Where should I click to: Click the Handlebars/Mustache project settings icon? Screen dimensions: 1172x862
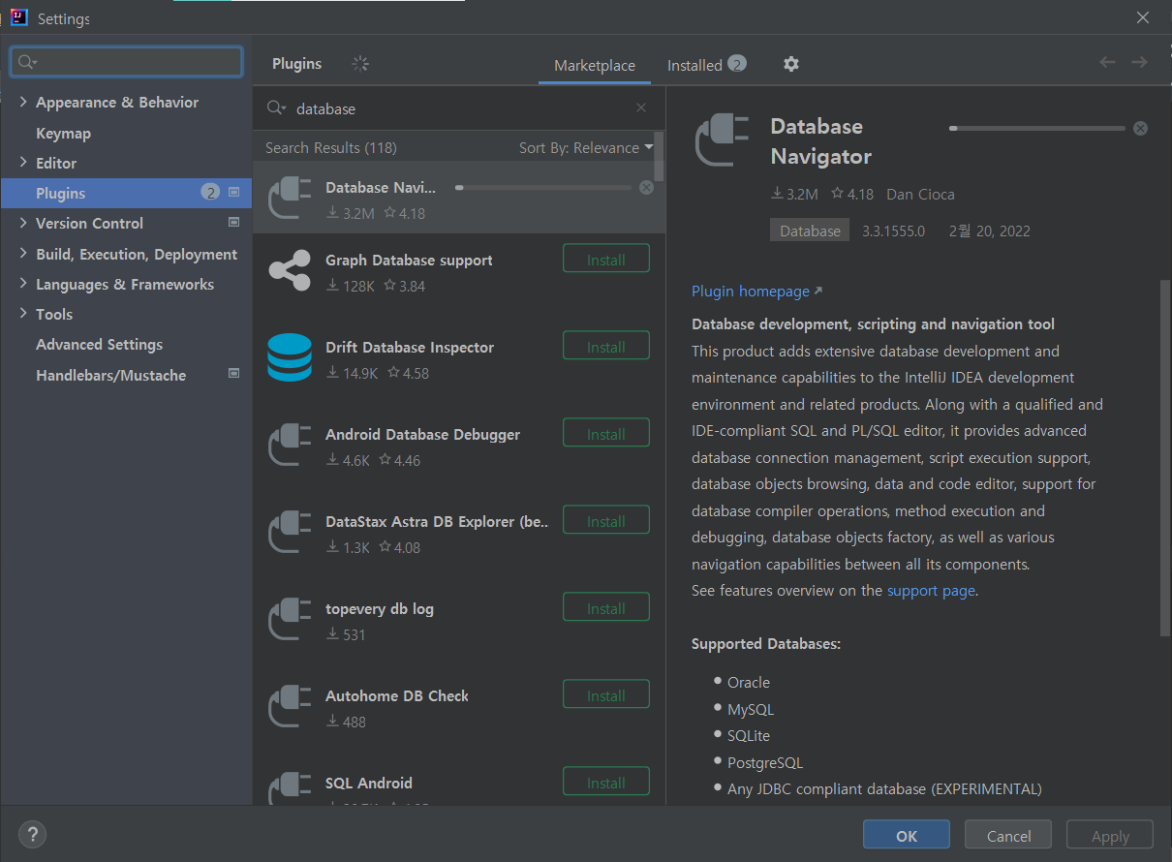click(x=233, y=374)
